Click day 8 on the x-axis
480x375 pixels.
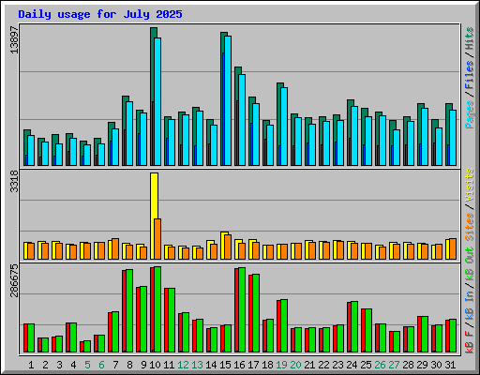[129, 365]
